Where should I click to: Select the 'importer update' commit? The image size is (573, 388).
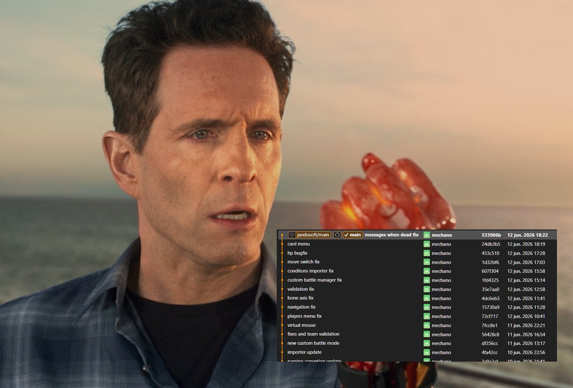304,353
